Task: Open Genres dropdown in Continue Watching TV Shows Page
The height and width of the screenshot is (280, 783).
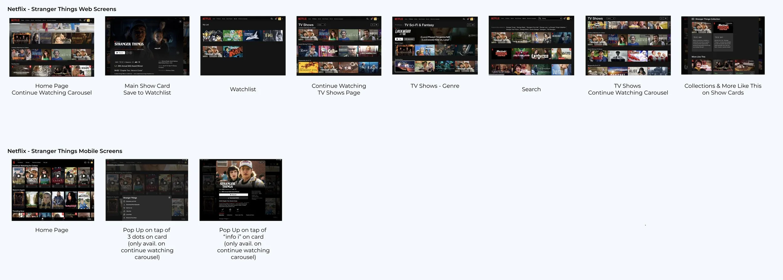Action: click(x=321, y=25)
